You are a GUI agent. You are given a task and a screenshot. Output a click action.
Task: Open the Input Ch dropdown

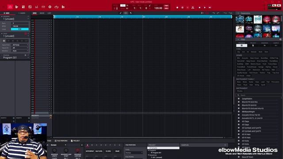[20, 48]
